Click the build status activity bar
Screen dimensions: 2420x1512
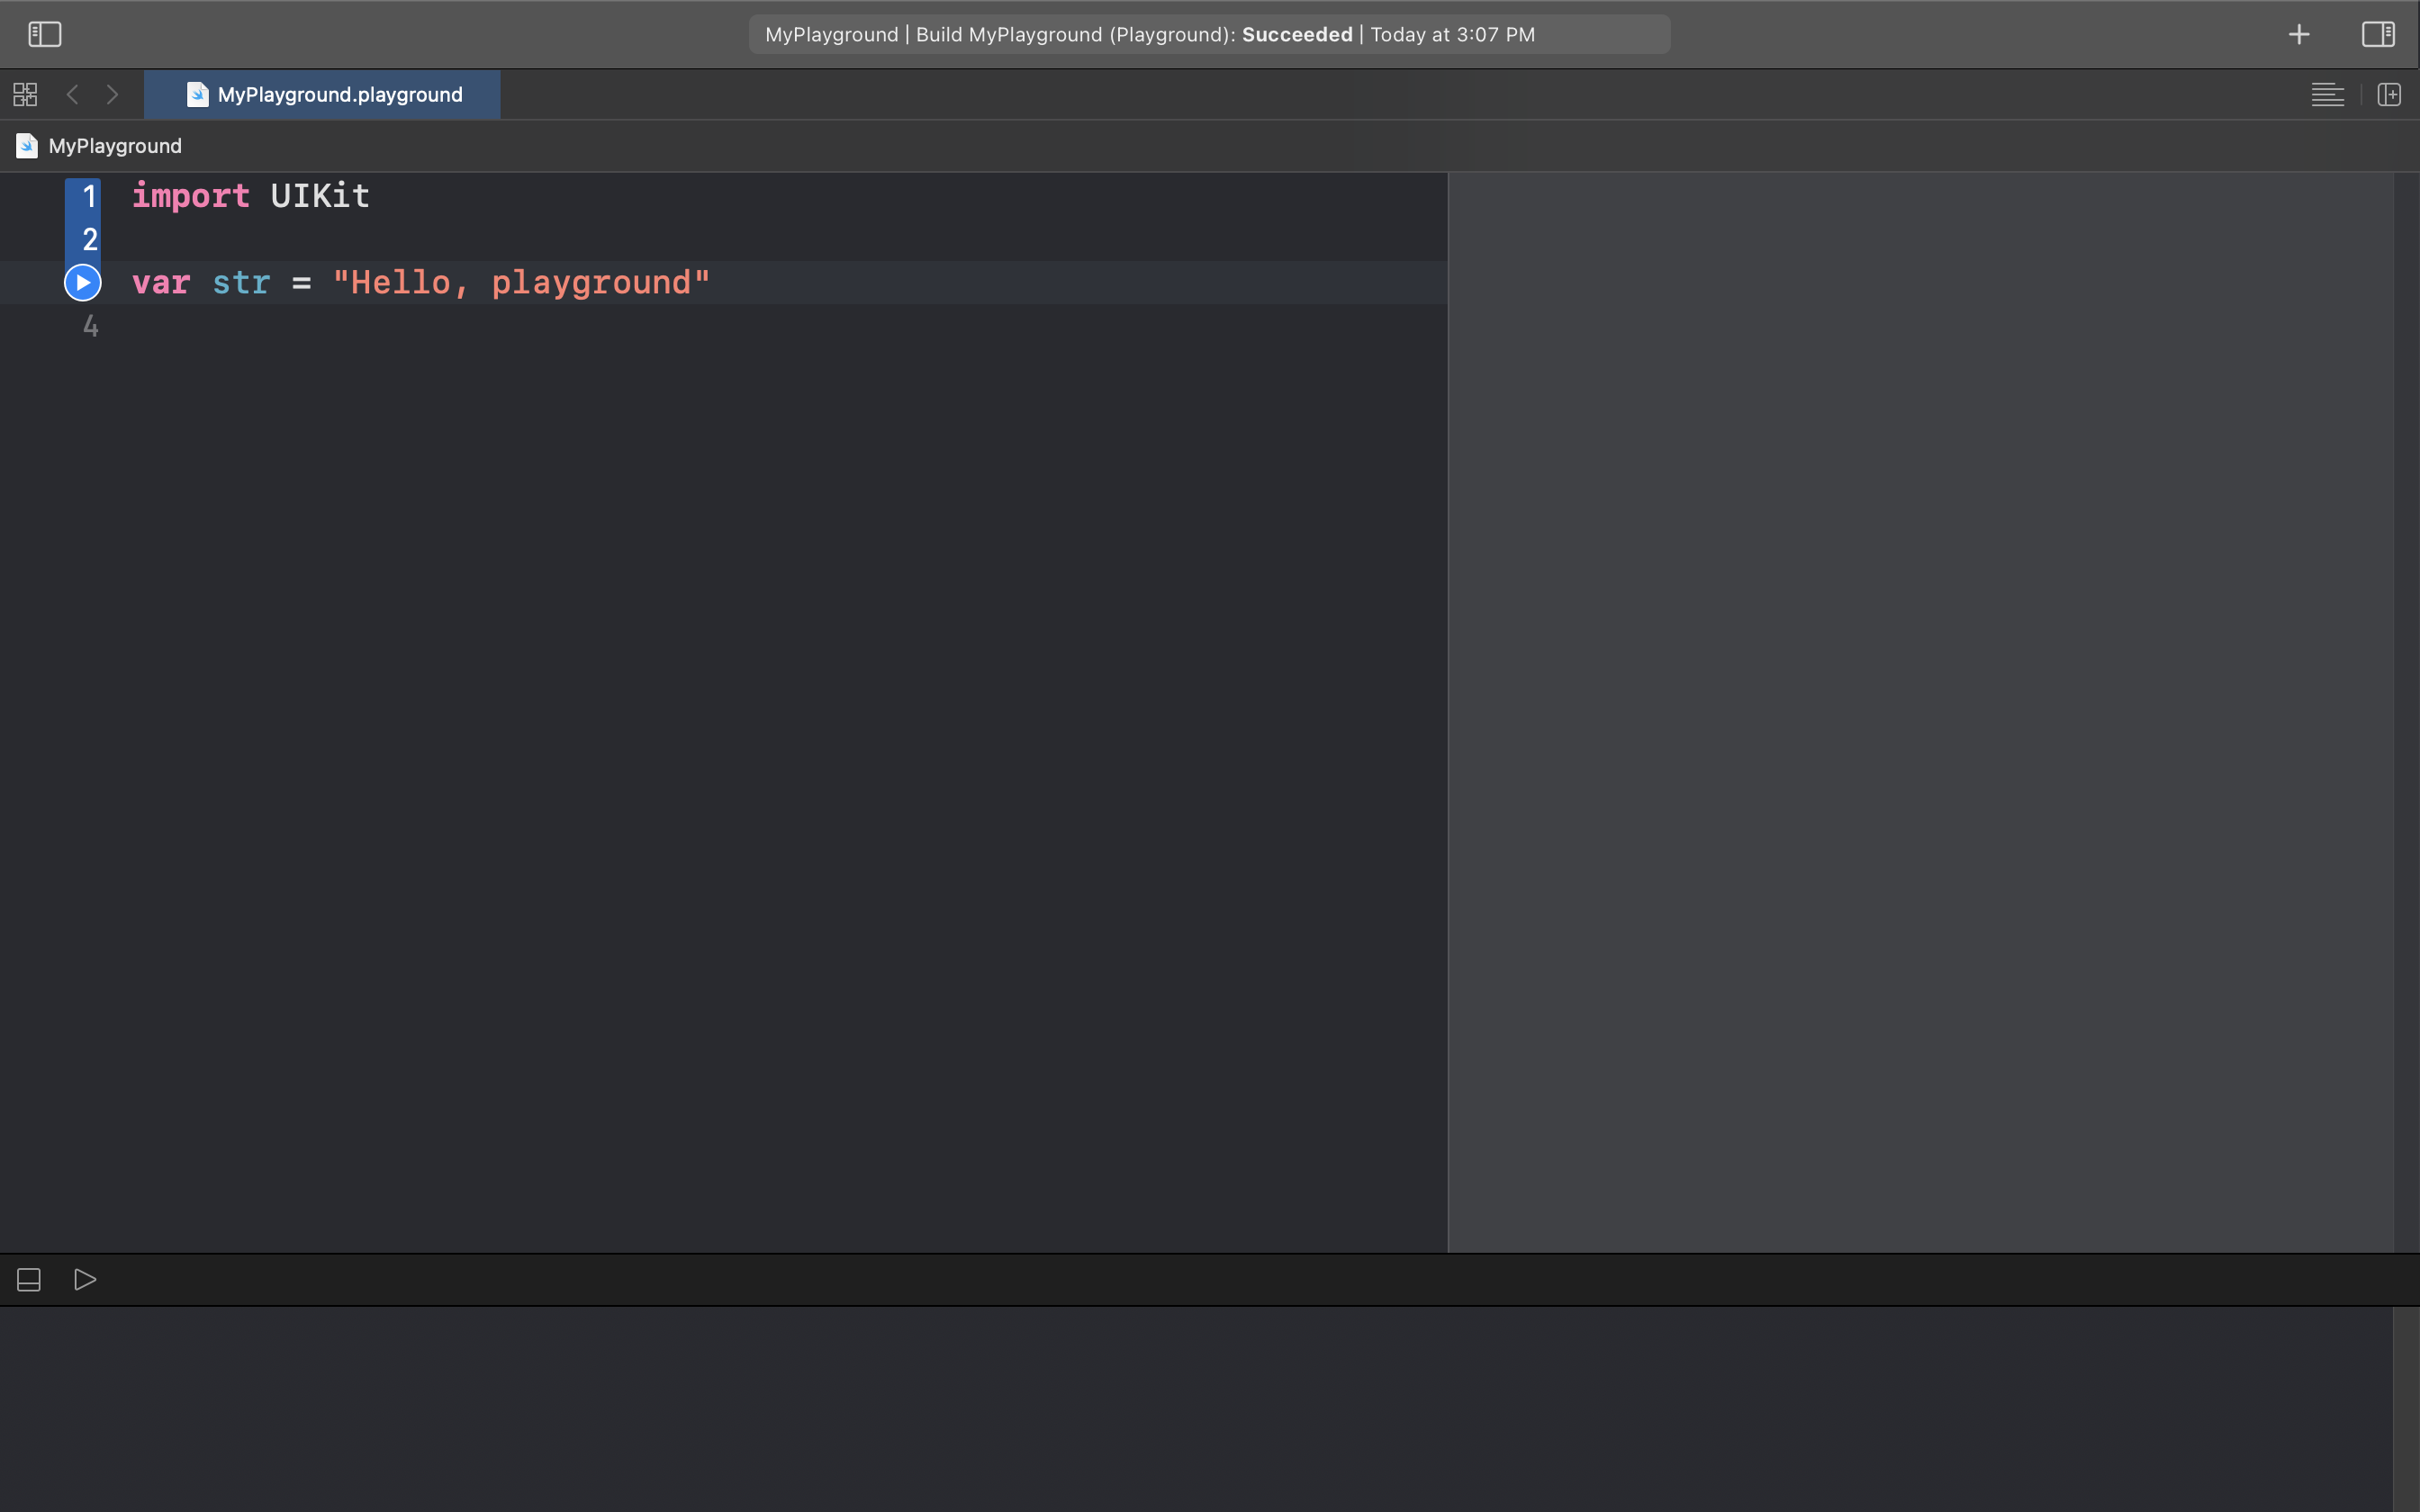[x=1208, y=34]
